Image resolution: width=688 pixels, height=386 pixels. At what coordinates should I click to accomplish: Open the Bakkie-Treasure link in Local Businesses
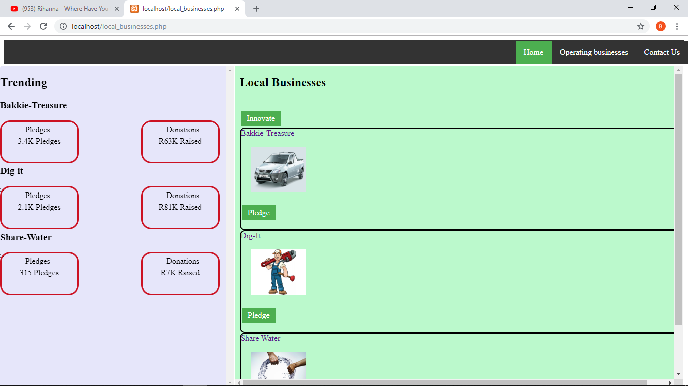267,133
